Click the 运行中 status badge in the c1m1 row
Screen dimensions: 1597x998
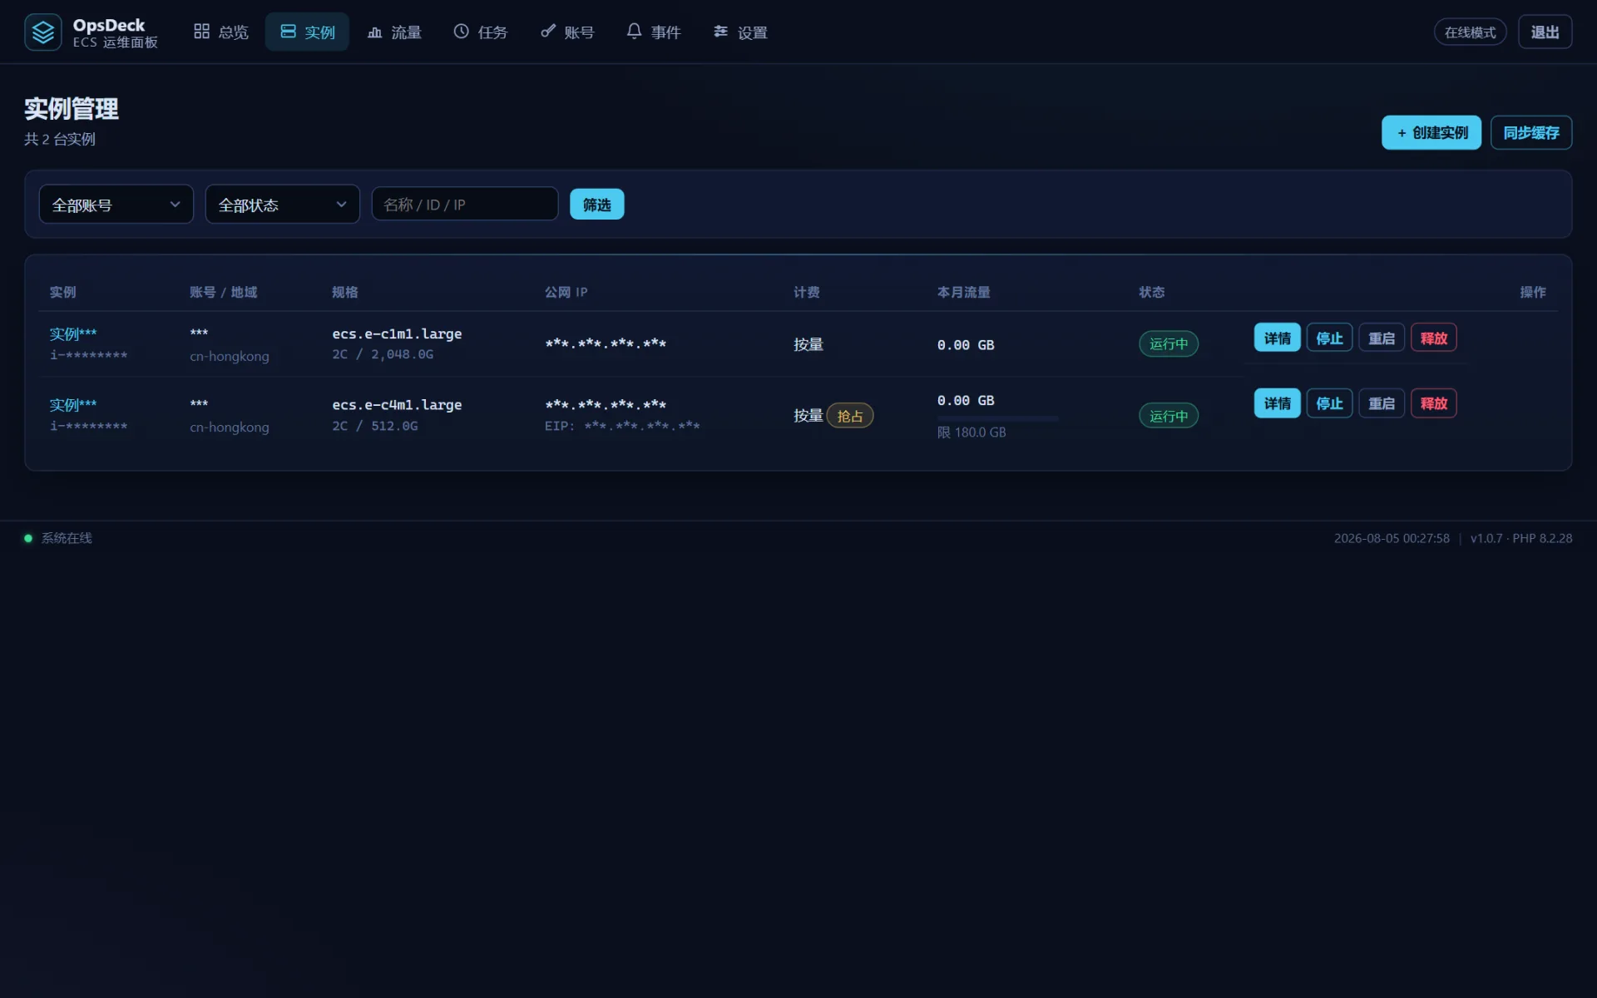1169,344
